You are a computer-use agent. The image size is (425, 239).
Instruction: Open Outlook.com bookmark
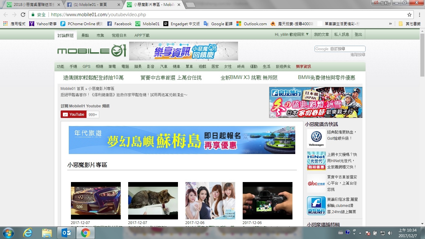point(252,24)
